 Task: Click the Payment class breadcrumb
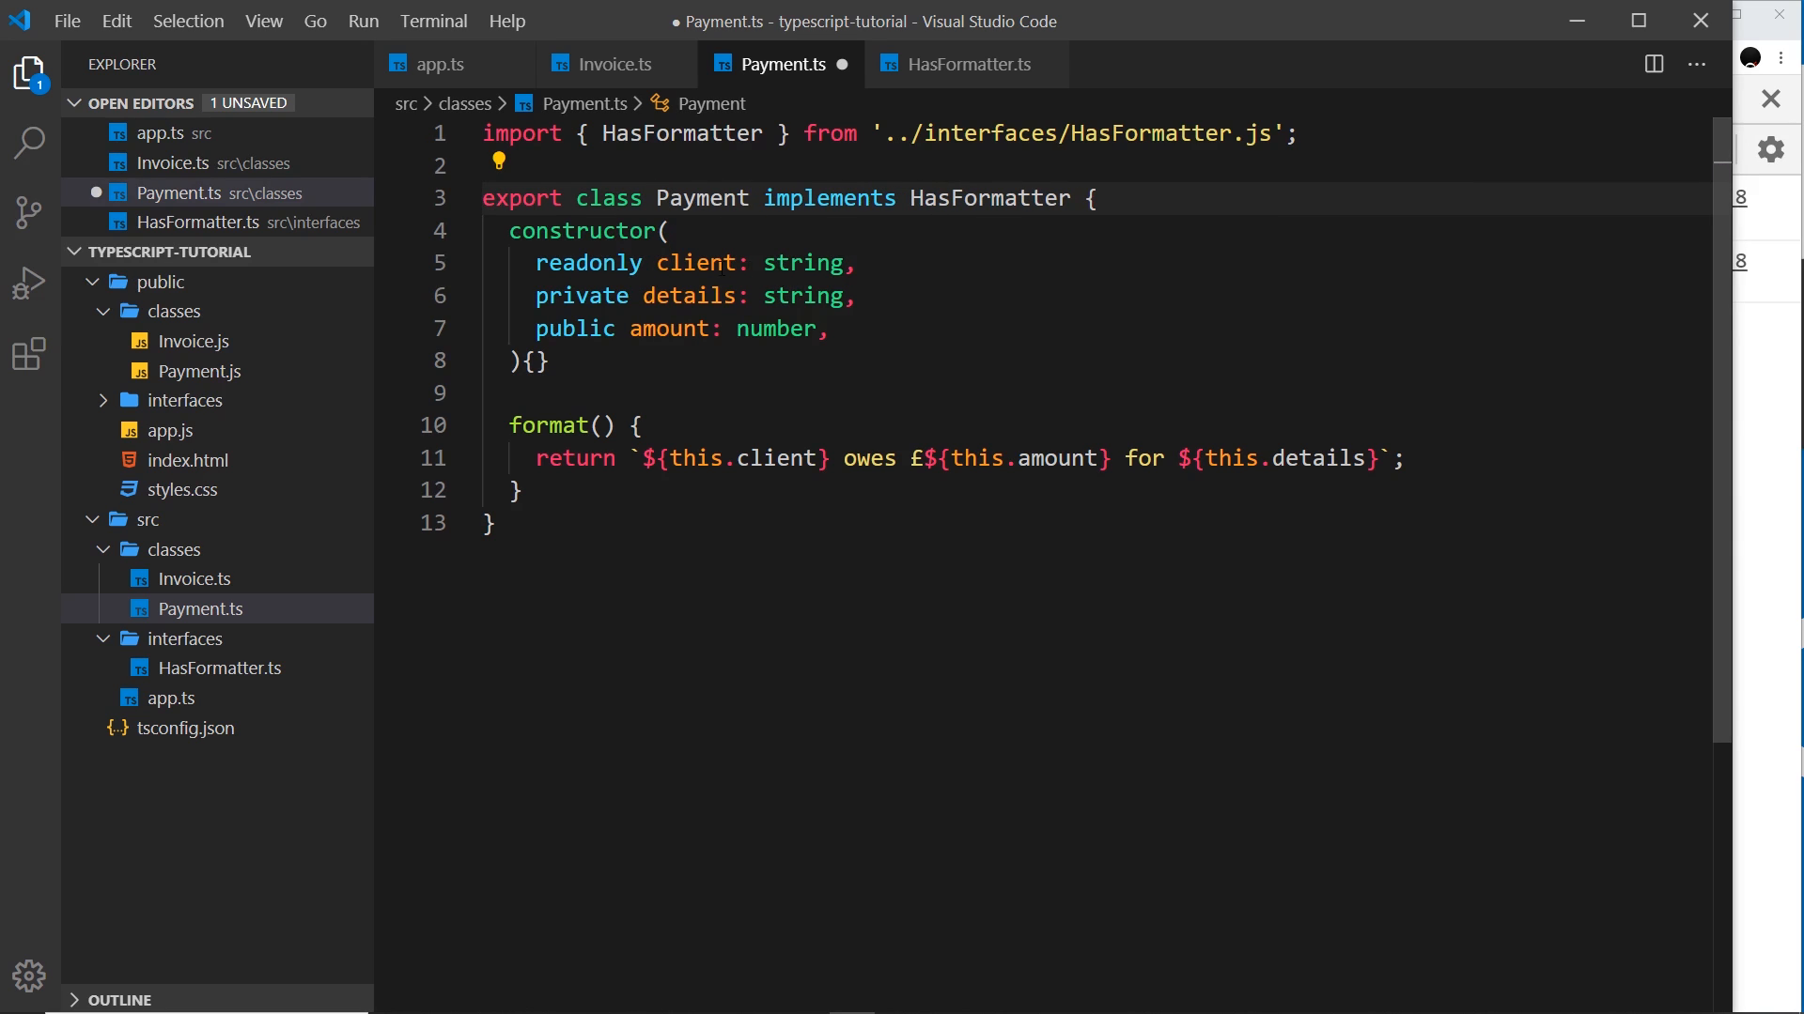coord(711,103)
